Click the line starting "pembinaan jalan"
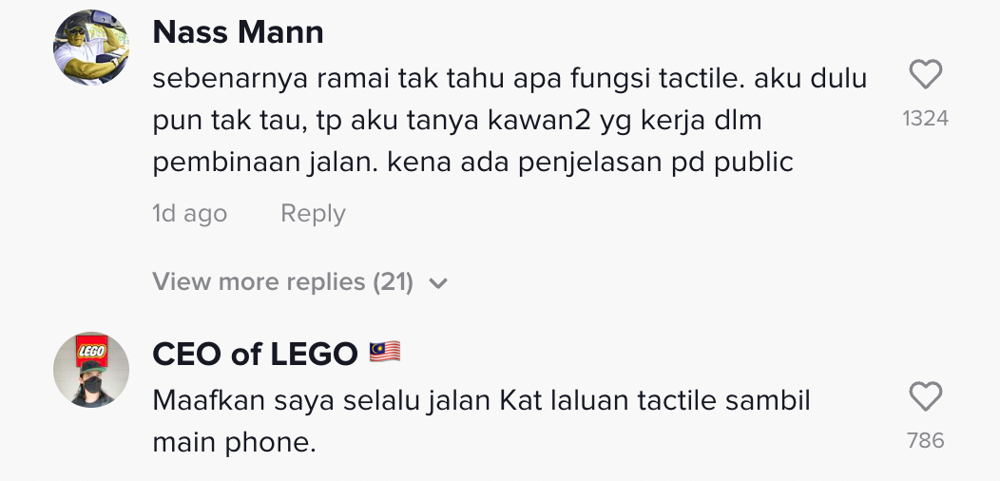The image size is (1000, 481). (x=472, y=162)
